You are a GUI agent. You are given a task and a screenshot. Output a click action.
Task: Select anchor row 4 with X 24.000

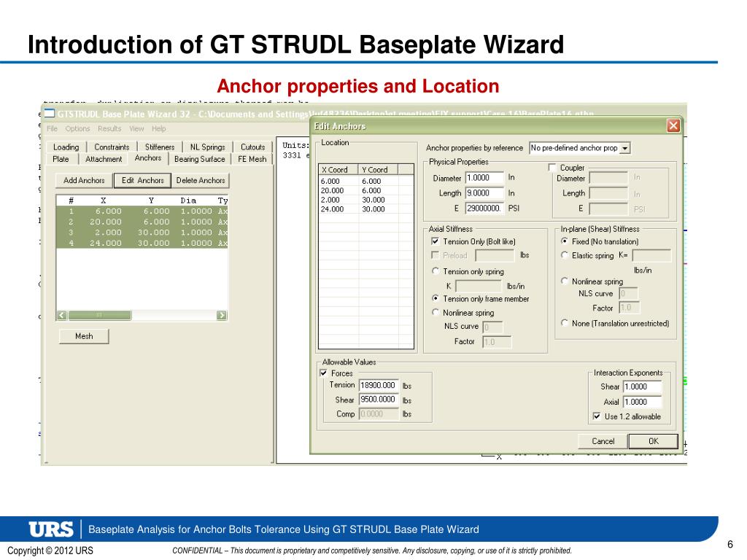(x=142, y=243)
